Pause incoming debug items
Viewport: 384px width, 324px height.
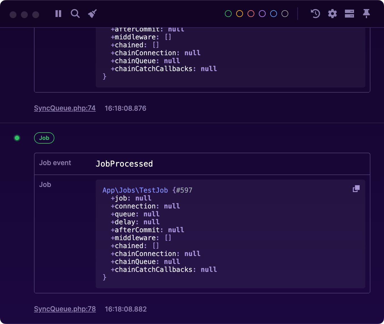tap(58, 14)
